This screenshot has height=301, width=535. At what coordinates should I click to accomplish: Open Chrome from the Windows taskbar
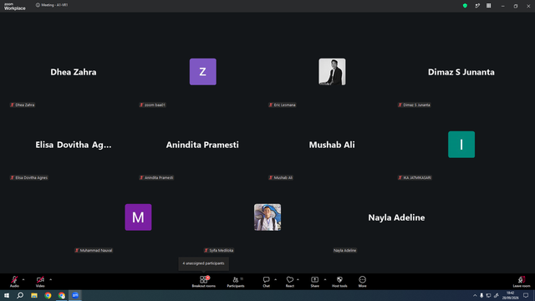click(48, 295)
